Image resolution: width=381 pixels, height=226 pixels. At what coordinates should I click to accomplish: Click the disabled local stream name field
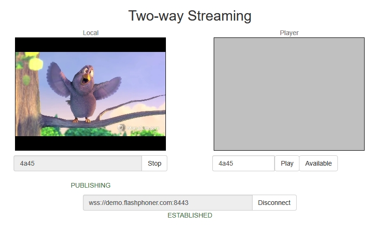(x=78, y=163)
